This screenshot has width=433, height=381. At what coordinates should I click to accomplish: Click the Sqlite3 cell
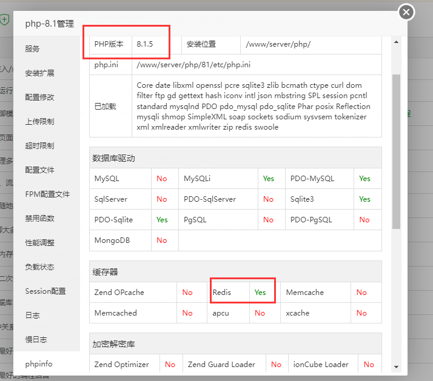[320, 199]
